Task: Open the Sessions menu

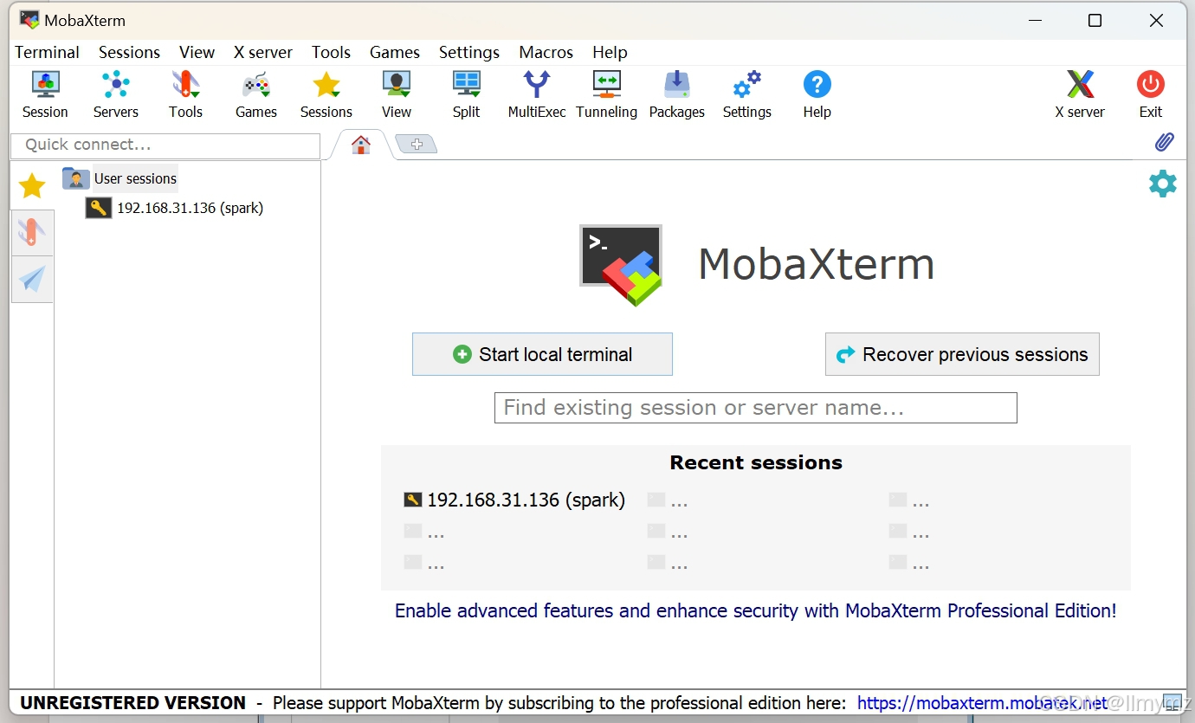Action: click(x=129, y=52)
